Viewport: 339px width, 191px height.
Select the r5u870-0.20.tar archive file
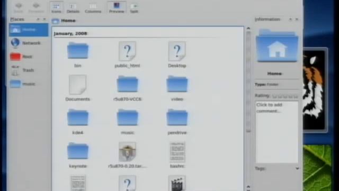(x=127, y=155)
